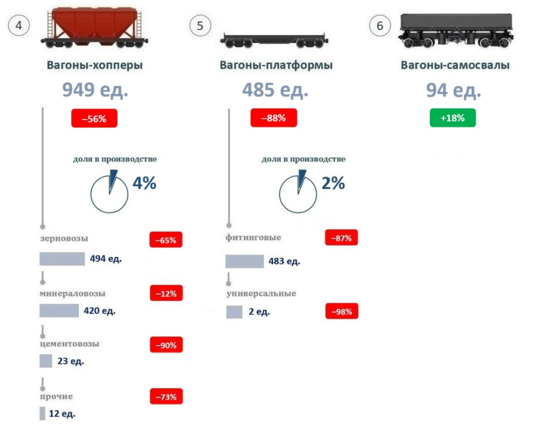This screenshot has width=551, height=431.
Task: Click the flat platform wagon image
Action: 274,40
